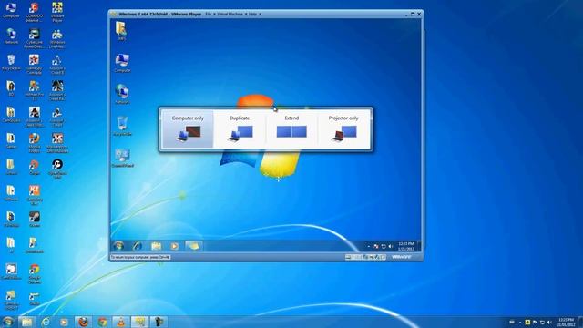
Task: Open Windows Media Player on the guest VM taskbar
Action: click(174, 246)
